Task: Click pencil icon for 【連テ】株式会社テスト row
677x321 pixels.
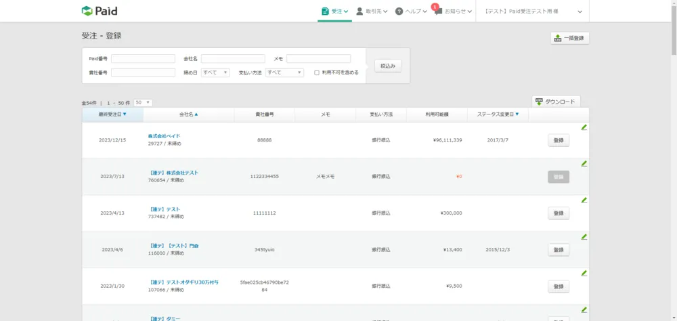Action: (x=584, y=163)
